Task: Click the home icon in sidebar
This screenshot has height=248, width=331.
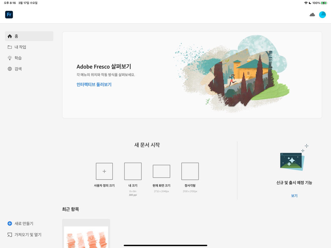Action: click(x=10, y=36)
